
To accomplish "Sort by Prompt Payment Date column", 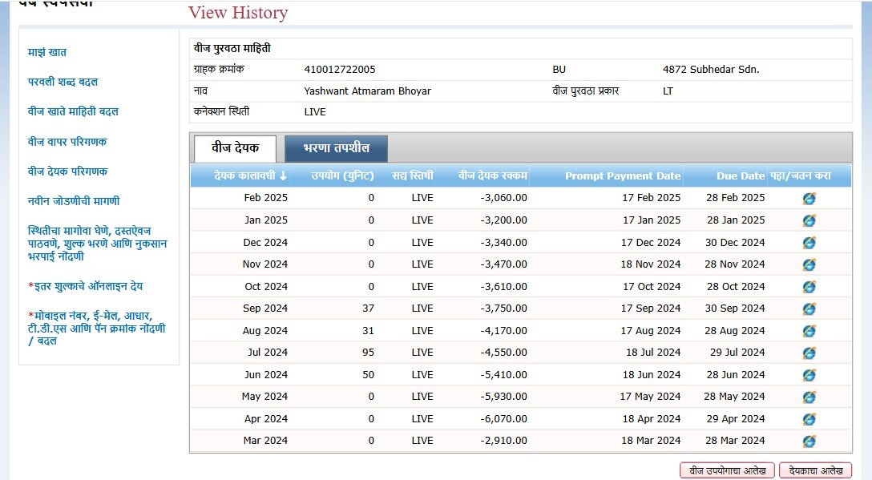I will pos(622,175).
